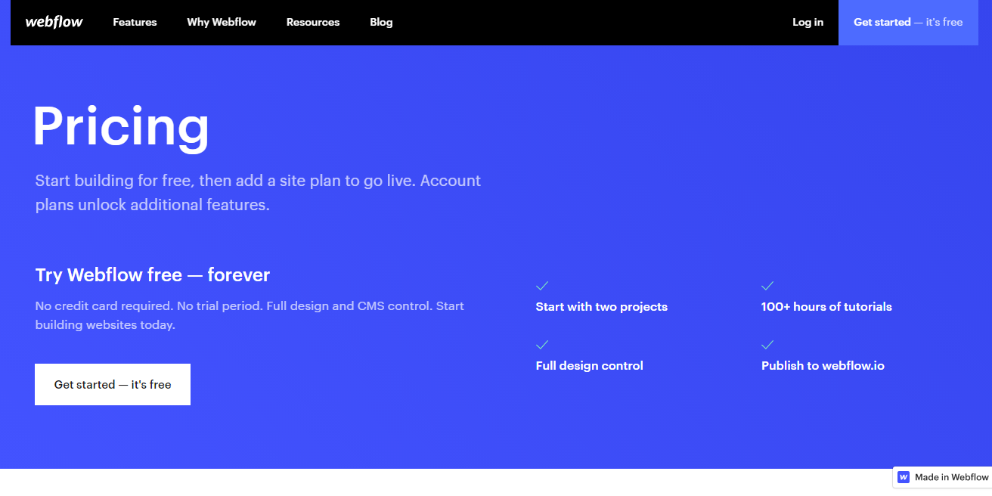Go to the Blog page
Screen dimensions: 992x496
(381, 22)
